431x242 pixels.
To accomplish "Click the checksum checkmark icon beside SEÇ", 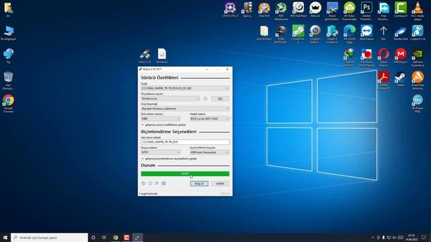I will click(x=205, y=99).
